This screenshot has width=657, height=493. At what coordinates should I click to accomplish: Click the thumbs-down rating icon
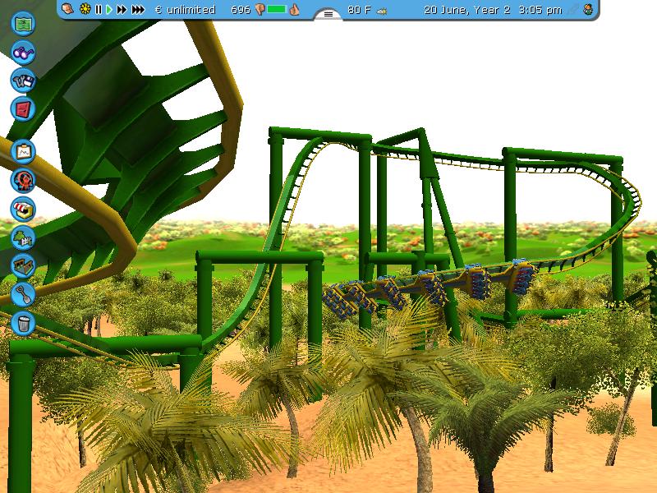(x=260, y=10)
